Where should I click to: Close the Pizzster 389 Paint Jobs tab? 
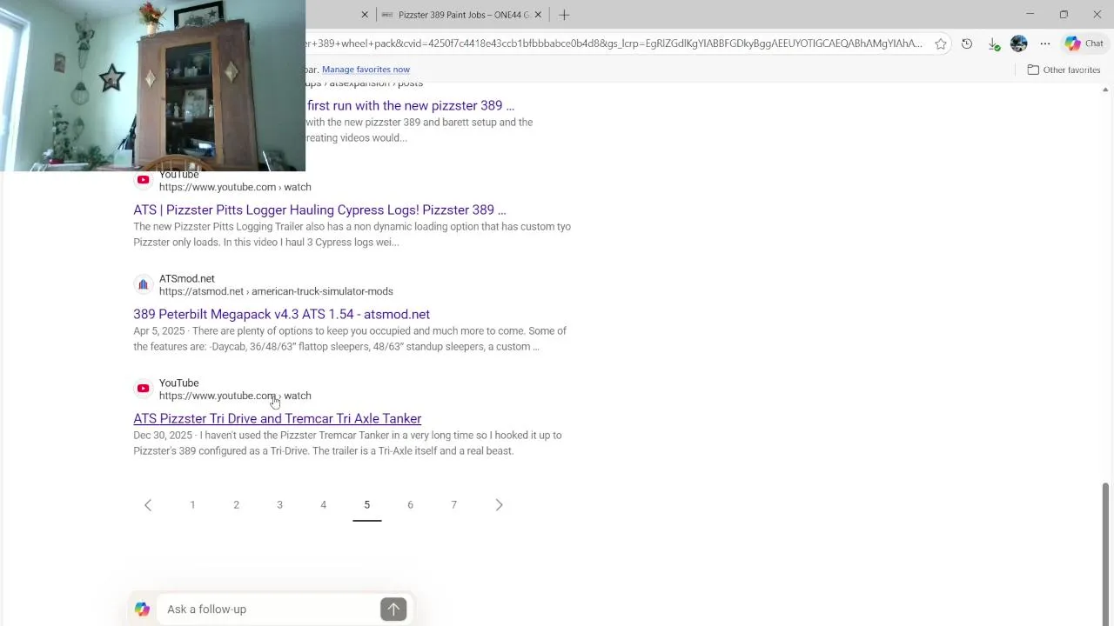click(538, 15)
